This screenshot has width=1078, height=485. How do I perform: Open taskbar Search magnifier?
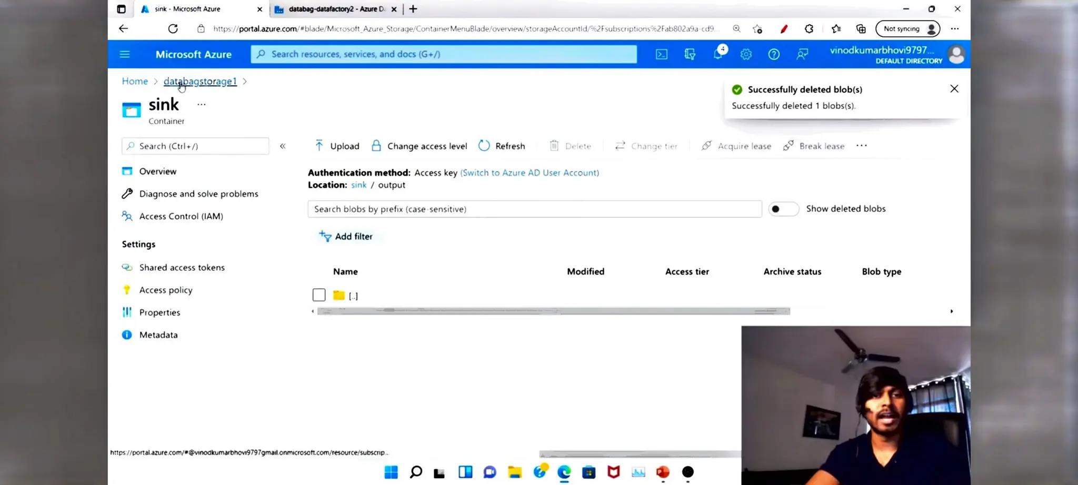click(416, 472)
